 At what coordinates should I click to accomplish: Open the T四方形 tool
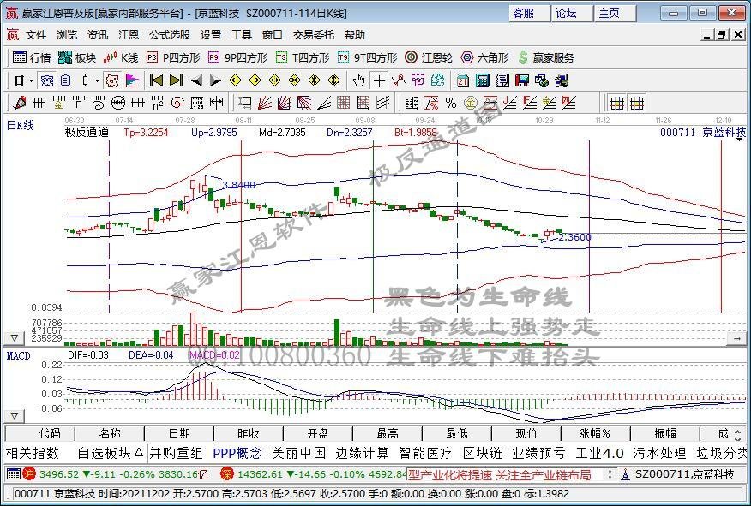[x=303, y=58]
